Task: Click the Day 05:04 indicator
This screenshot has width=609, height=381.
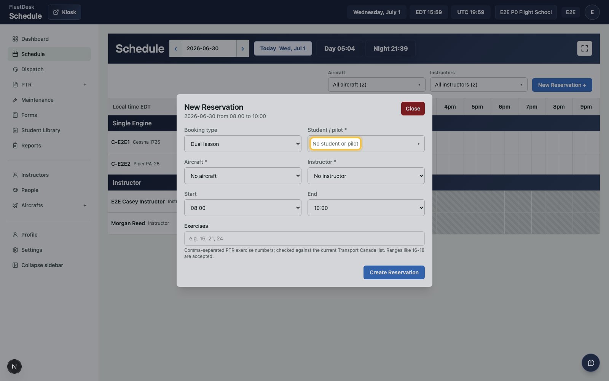Action: 340,48
